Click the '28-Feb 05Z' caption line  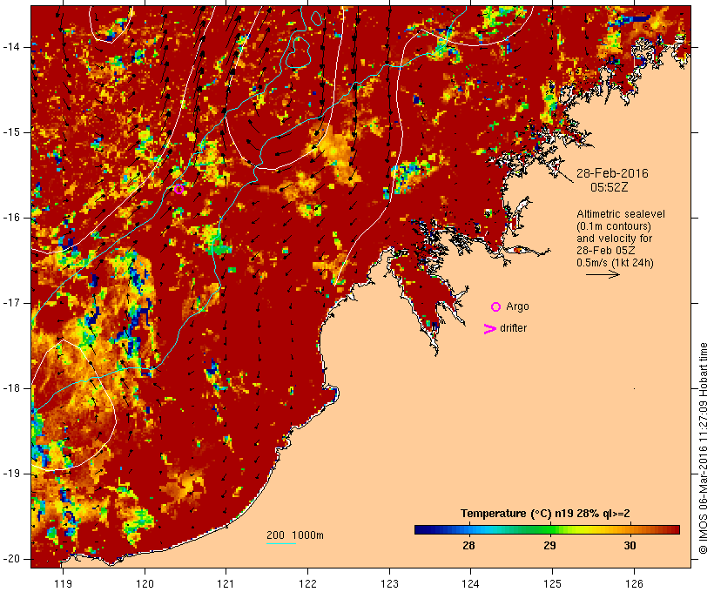point(606,251)
